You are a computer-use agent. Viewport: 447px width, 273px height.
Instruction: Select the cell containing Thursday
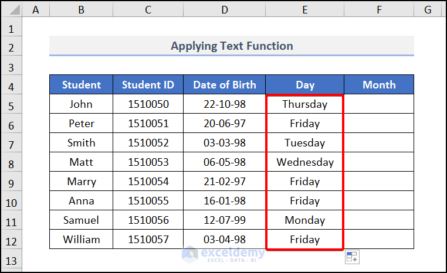(304, 104)
